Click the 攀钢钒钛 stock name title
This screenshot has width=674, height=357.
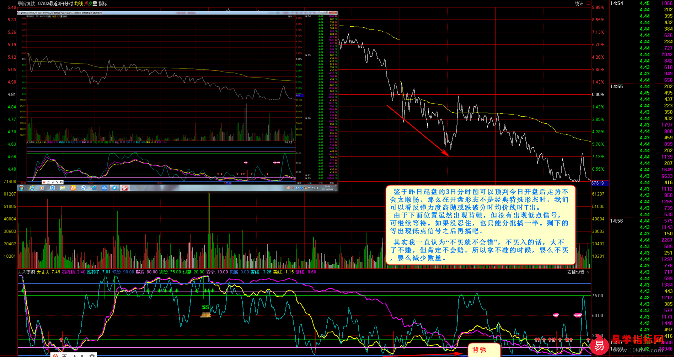point(26,4)
